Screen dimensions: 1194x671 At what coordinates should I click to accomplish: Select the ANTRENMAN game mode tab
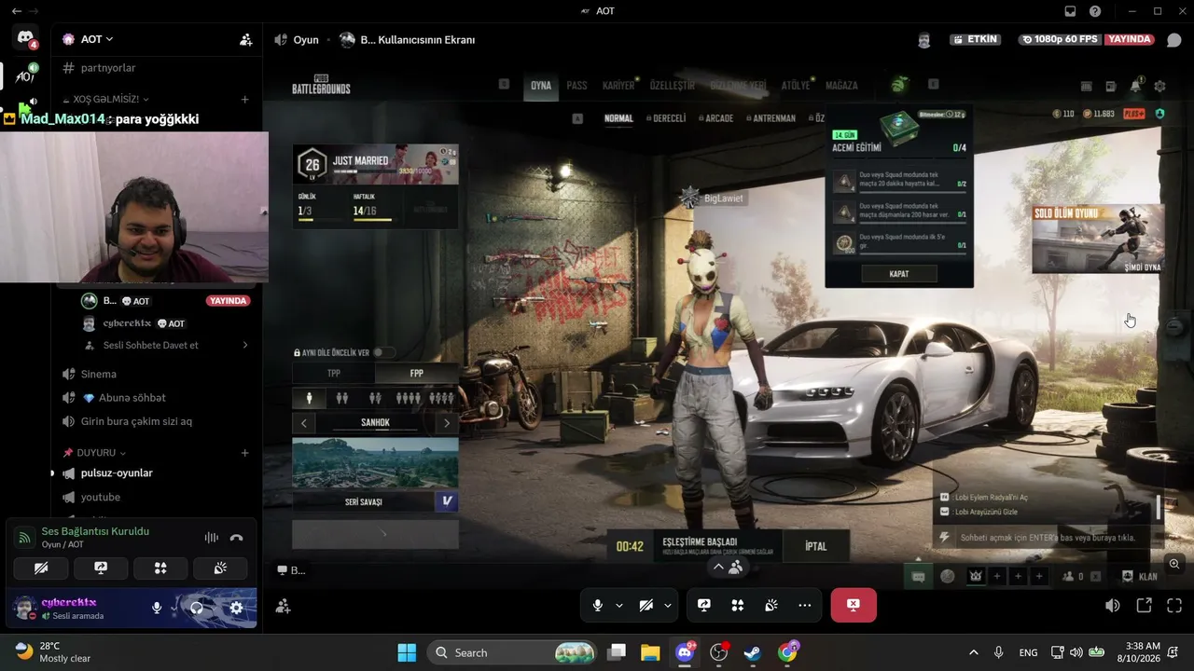774,118
